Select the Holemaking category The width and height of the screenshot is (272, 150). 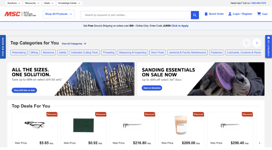[19, 52]
